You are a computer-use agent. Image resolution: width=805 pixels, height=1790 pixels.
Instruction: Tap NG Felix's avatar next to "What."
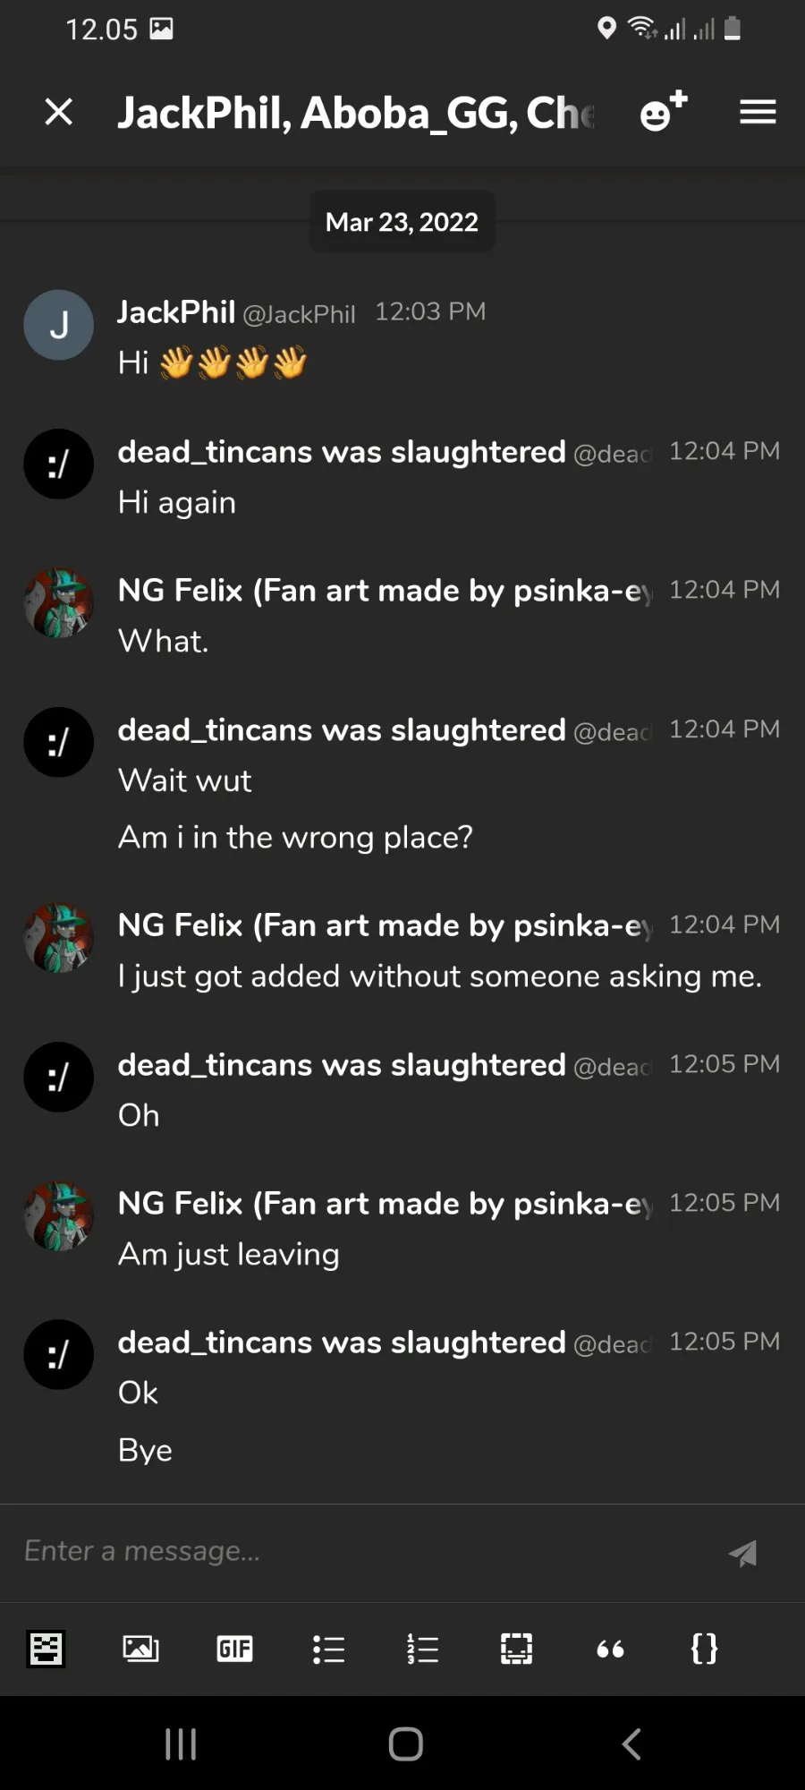point(59,603)
